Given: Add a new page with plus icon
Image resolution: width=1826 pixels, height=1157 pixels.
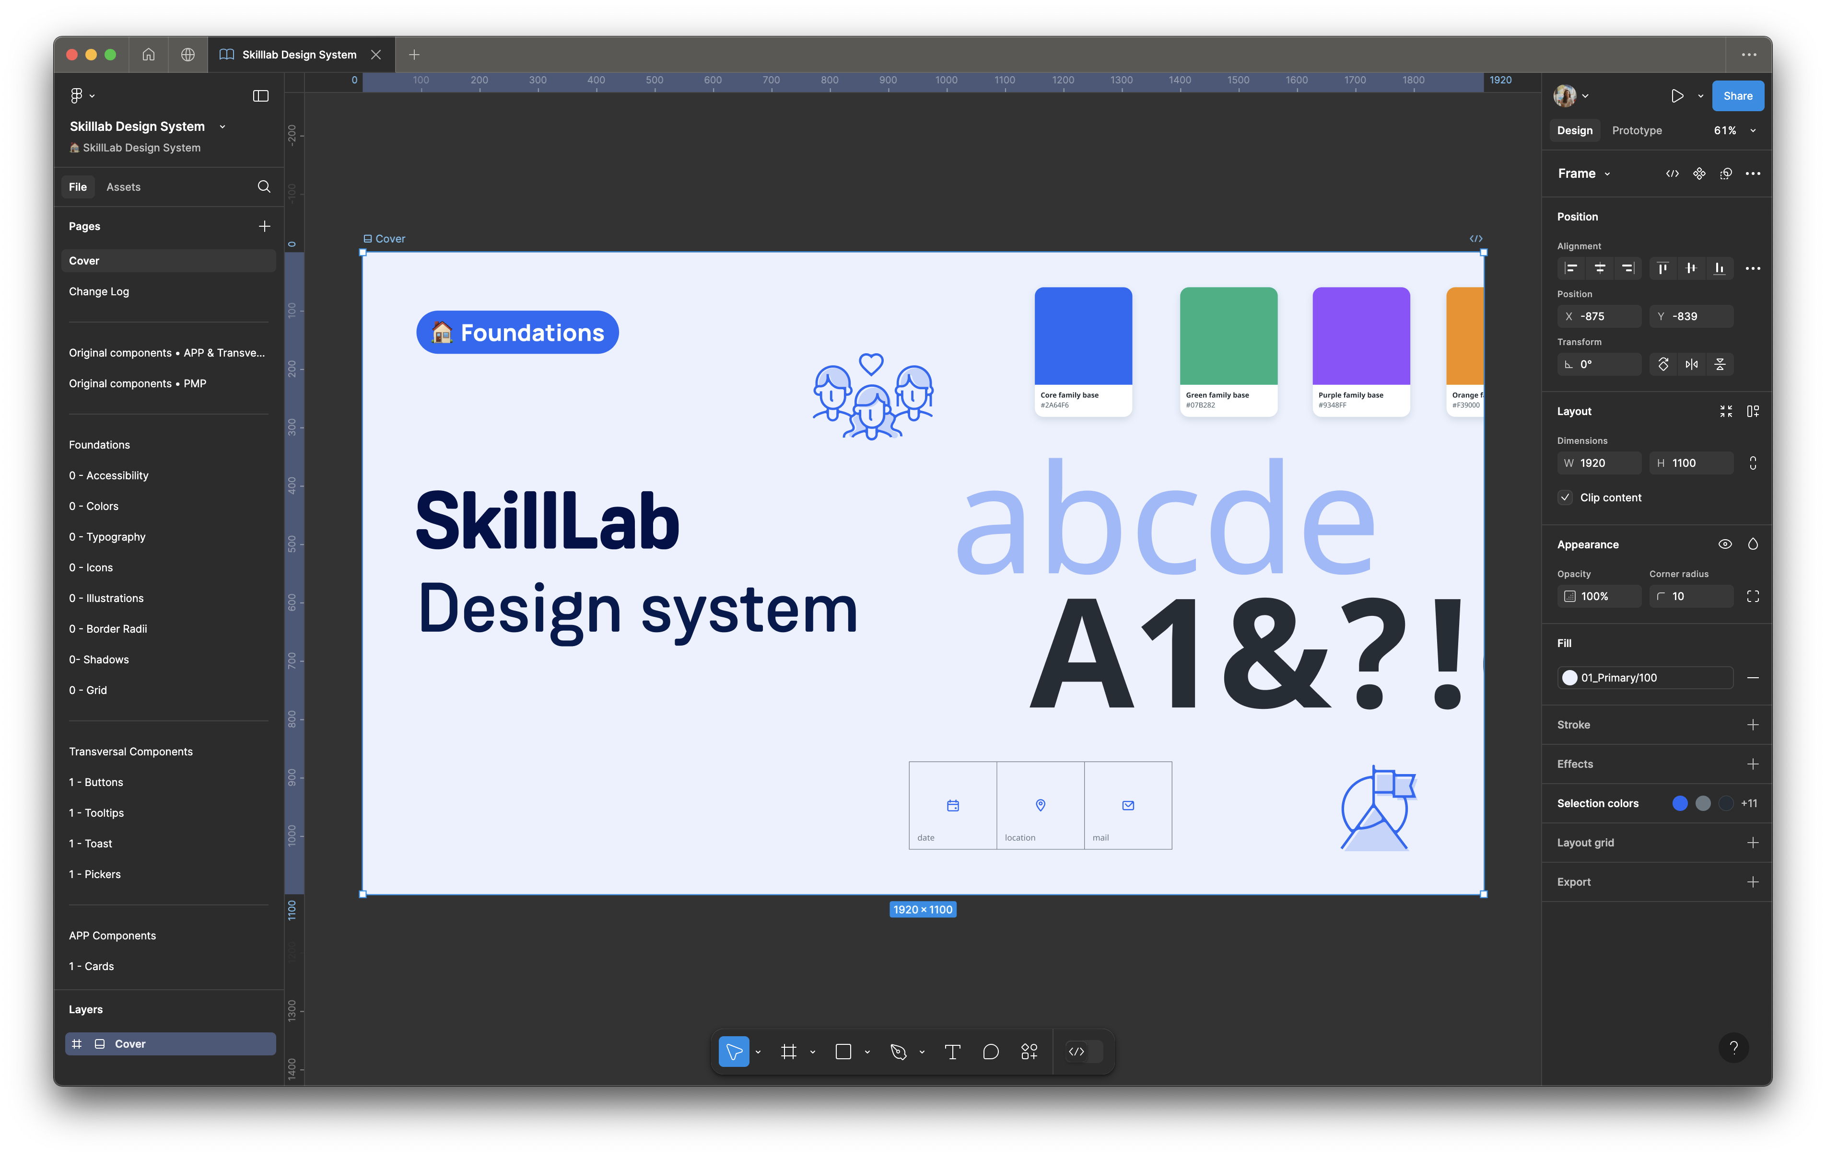Looking at the screenshot, I should (264, 226).
